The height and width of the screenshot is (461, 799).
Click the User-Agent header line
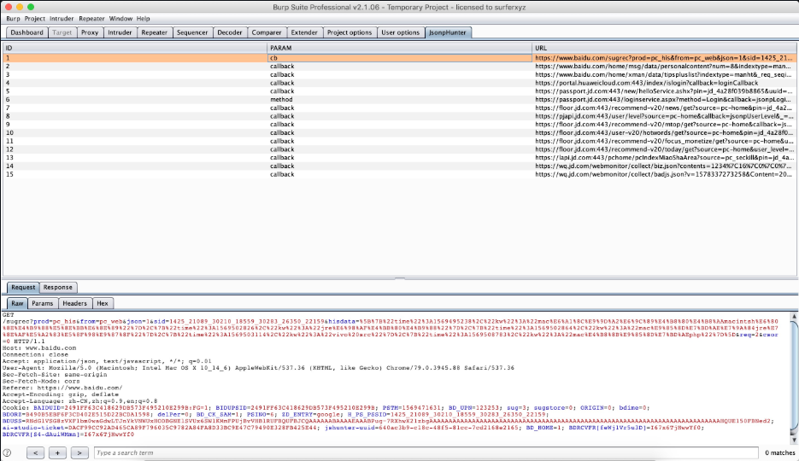pyautogui.click(x=258, y=367)
